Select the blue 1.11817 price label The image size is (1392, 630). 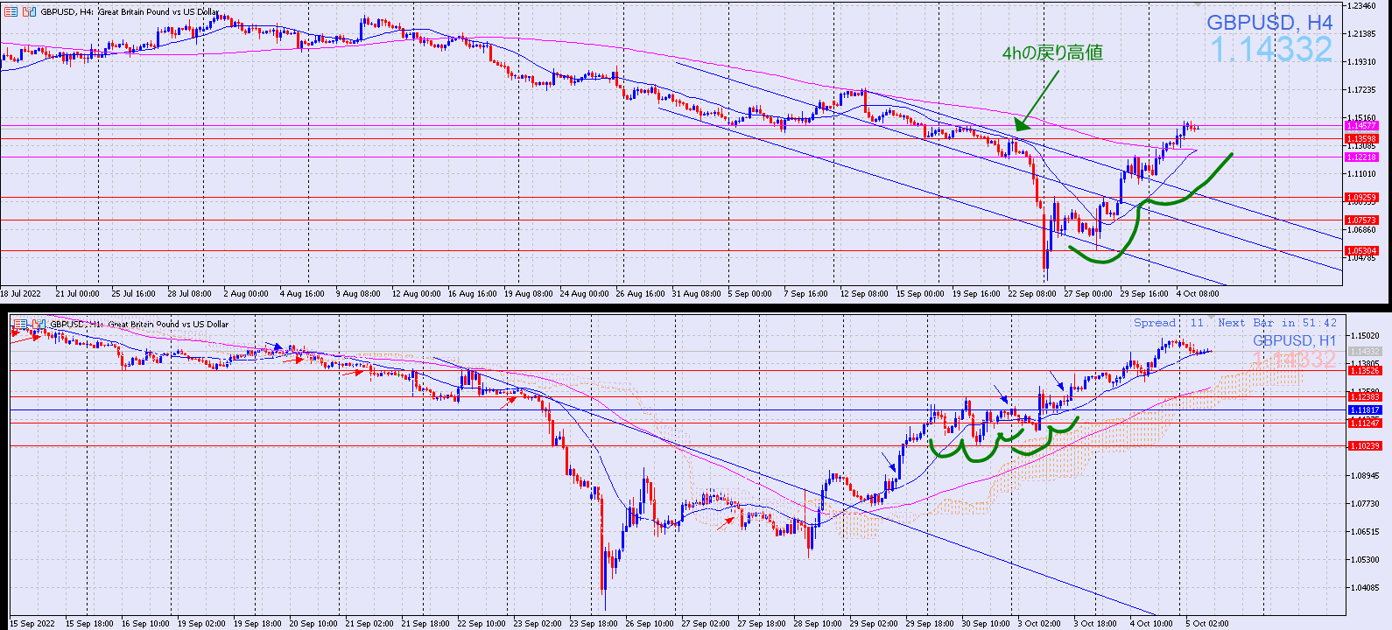coord(1365,410)
